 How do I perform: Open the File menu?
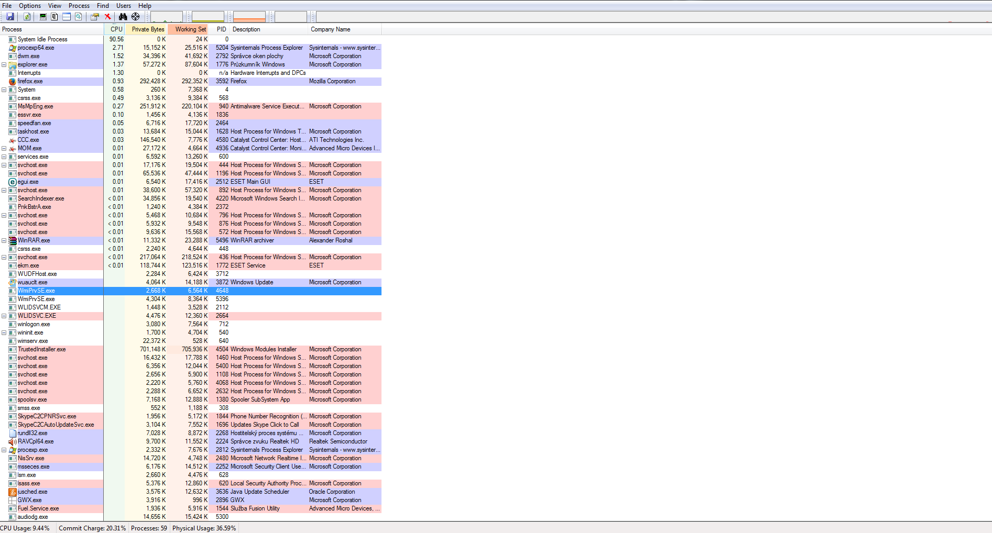pyautogui.click(x=7, y=6)
